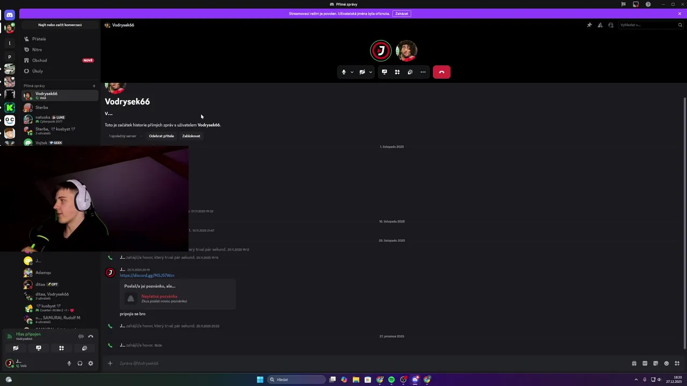Open Adamqu direct message
The image size is (687, 386).
[x=60, y=272]
